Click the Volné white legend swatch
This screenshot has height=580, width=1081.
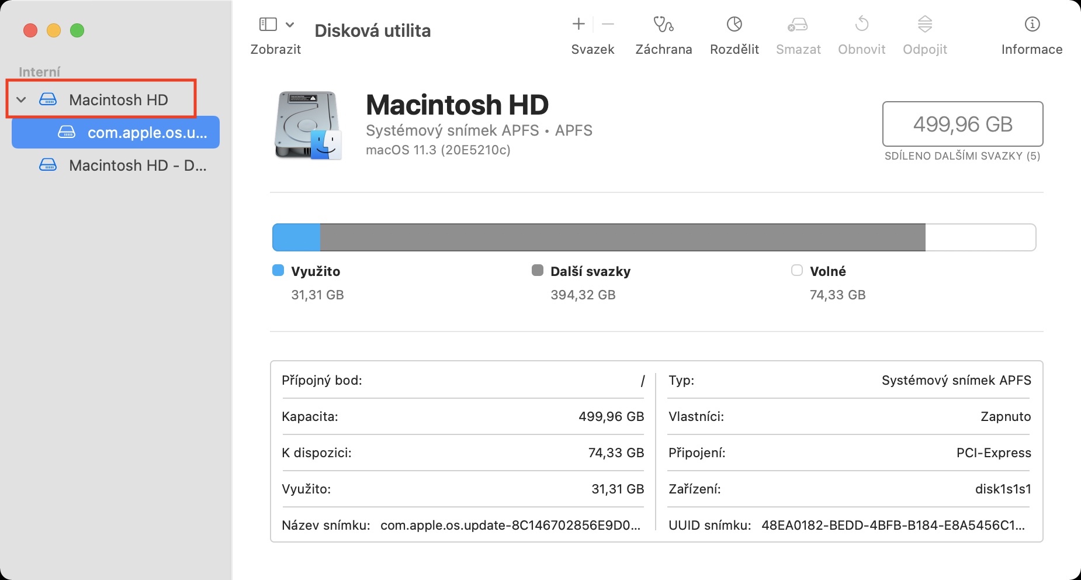tap(796, 270)
